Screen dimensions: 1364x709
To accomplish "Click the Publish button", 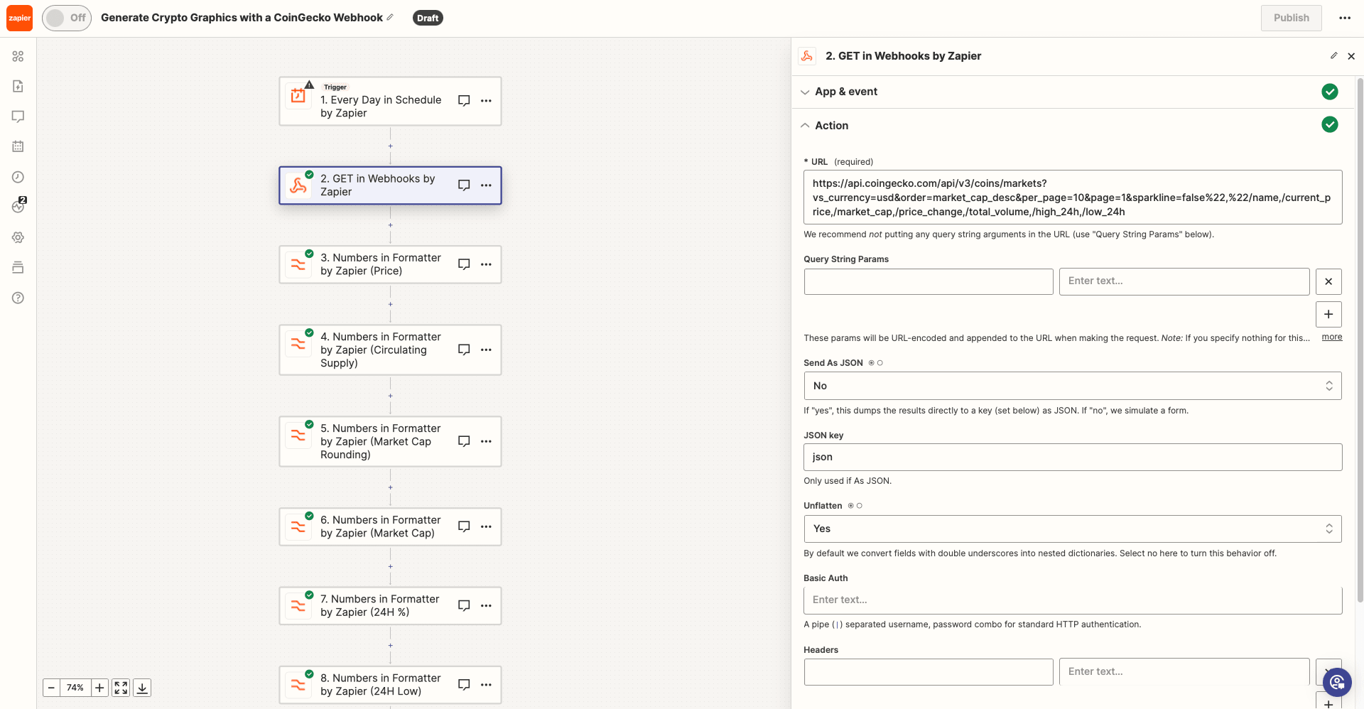I will click(1291, 18).
